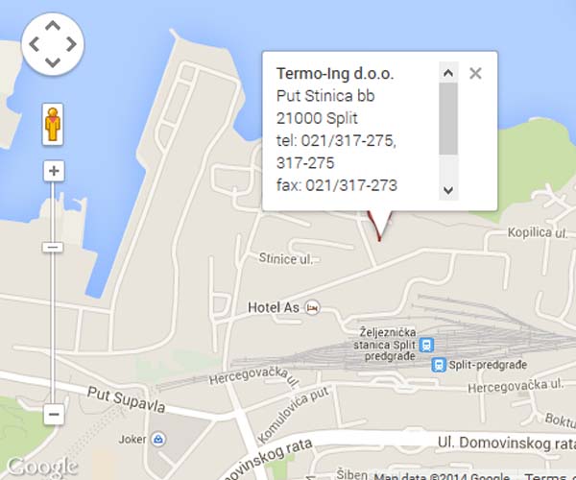Image resolution: width=576 pixels, height=480 pixels.
Task: Click the Google logo link
Action: tap(42, 468)
